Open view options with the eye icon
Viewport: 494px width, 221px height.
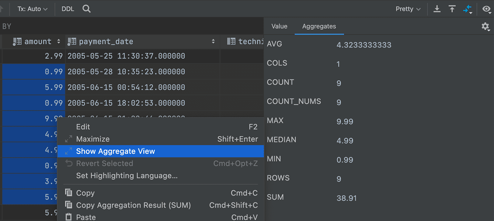pyautogui.click(x=487, y=8)
